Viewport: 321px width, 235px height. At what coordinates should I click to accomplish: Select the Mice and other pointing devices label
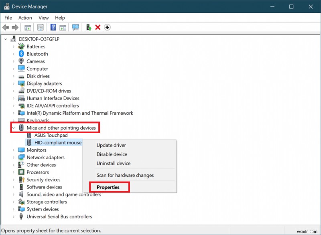(61, 128)
